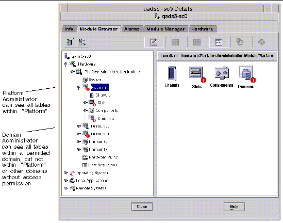283x223 pixels.
Task: Select the qads3-sc0 root node icon in tree
Action: [67, 56]
